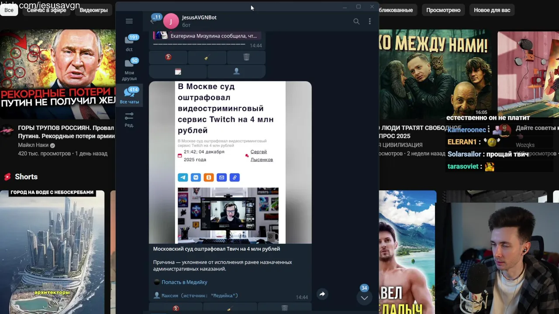The width and height of the screenshot is (559, 314).
Task: Follow the Попасть в Медийку link
Action: [184, 282]
